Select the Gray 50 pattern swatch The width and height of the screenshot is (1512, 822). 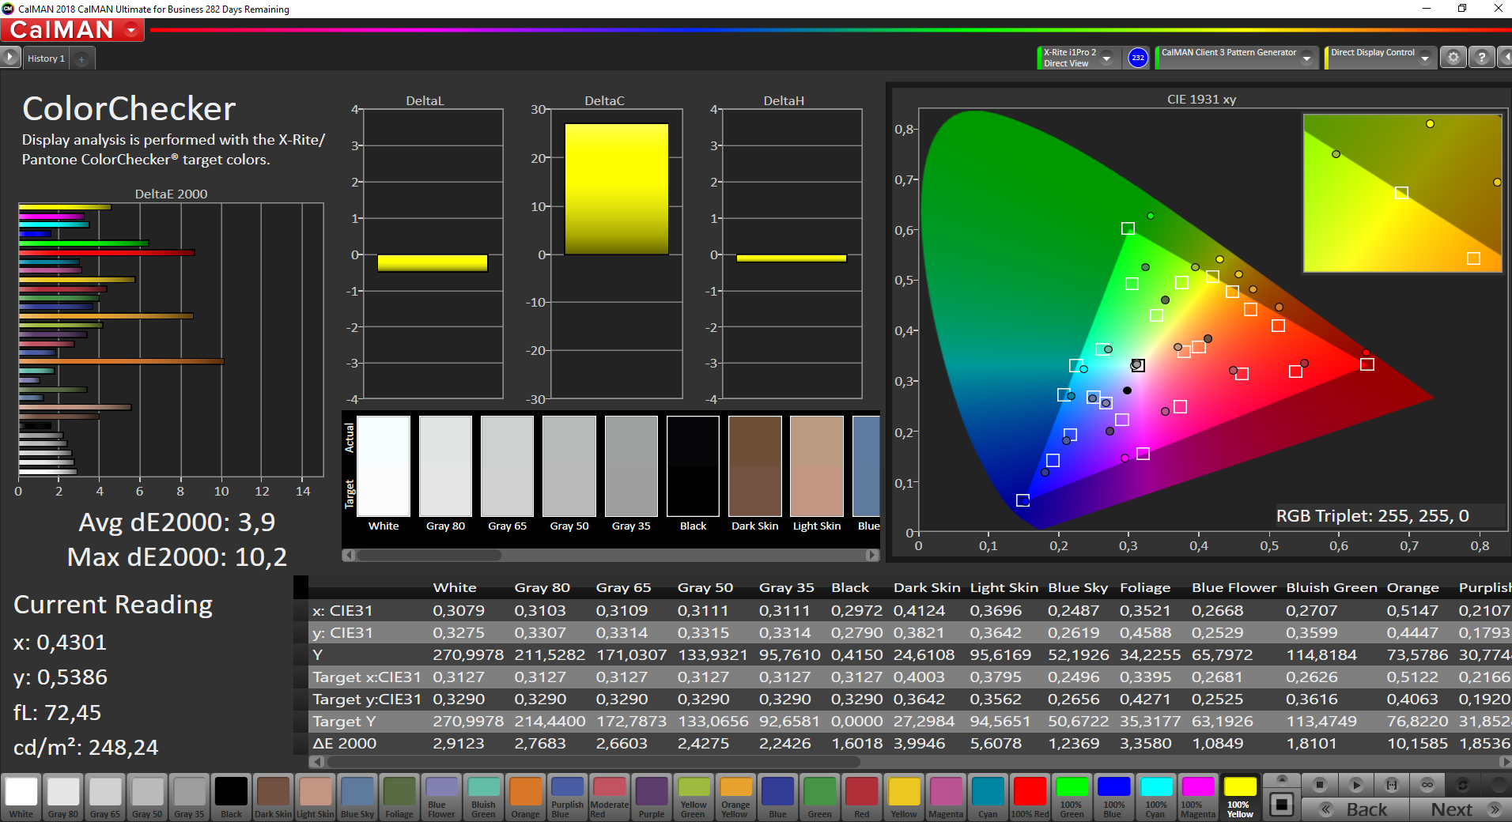pyautogui.click(x=147, y=797)
